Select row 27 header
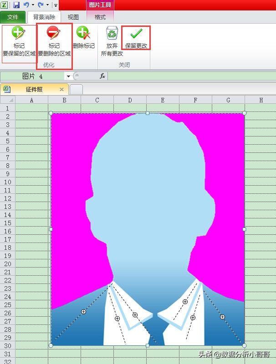 pyautogui.click(x=8, y=321)
